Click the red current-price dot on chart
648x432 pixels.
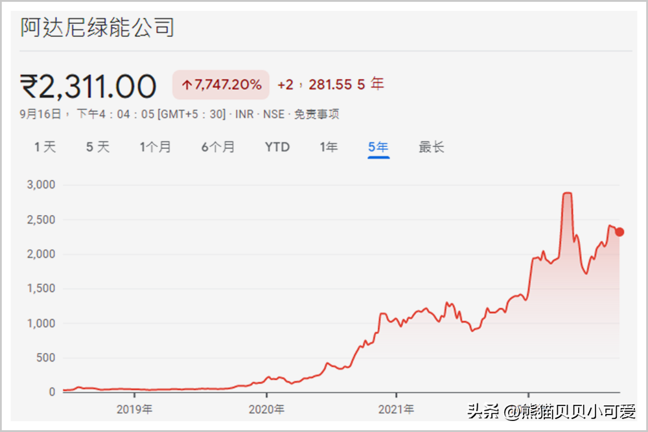pyautogui.click(x=619, y=232)
